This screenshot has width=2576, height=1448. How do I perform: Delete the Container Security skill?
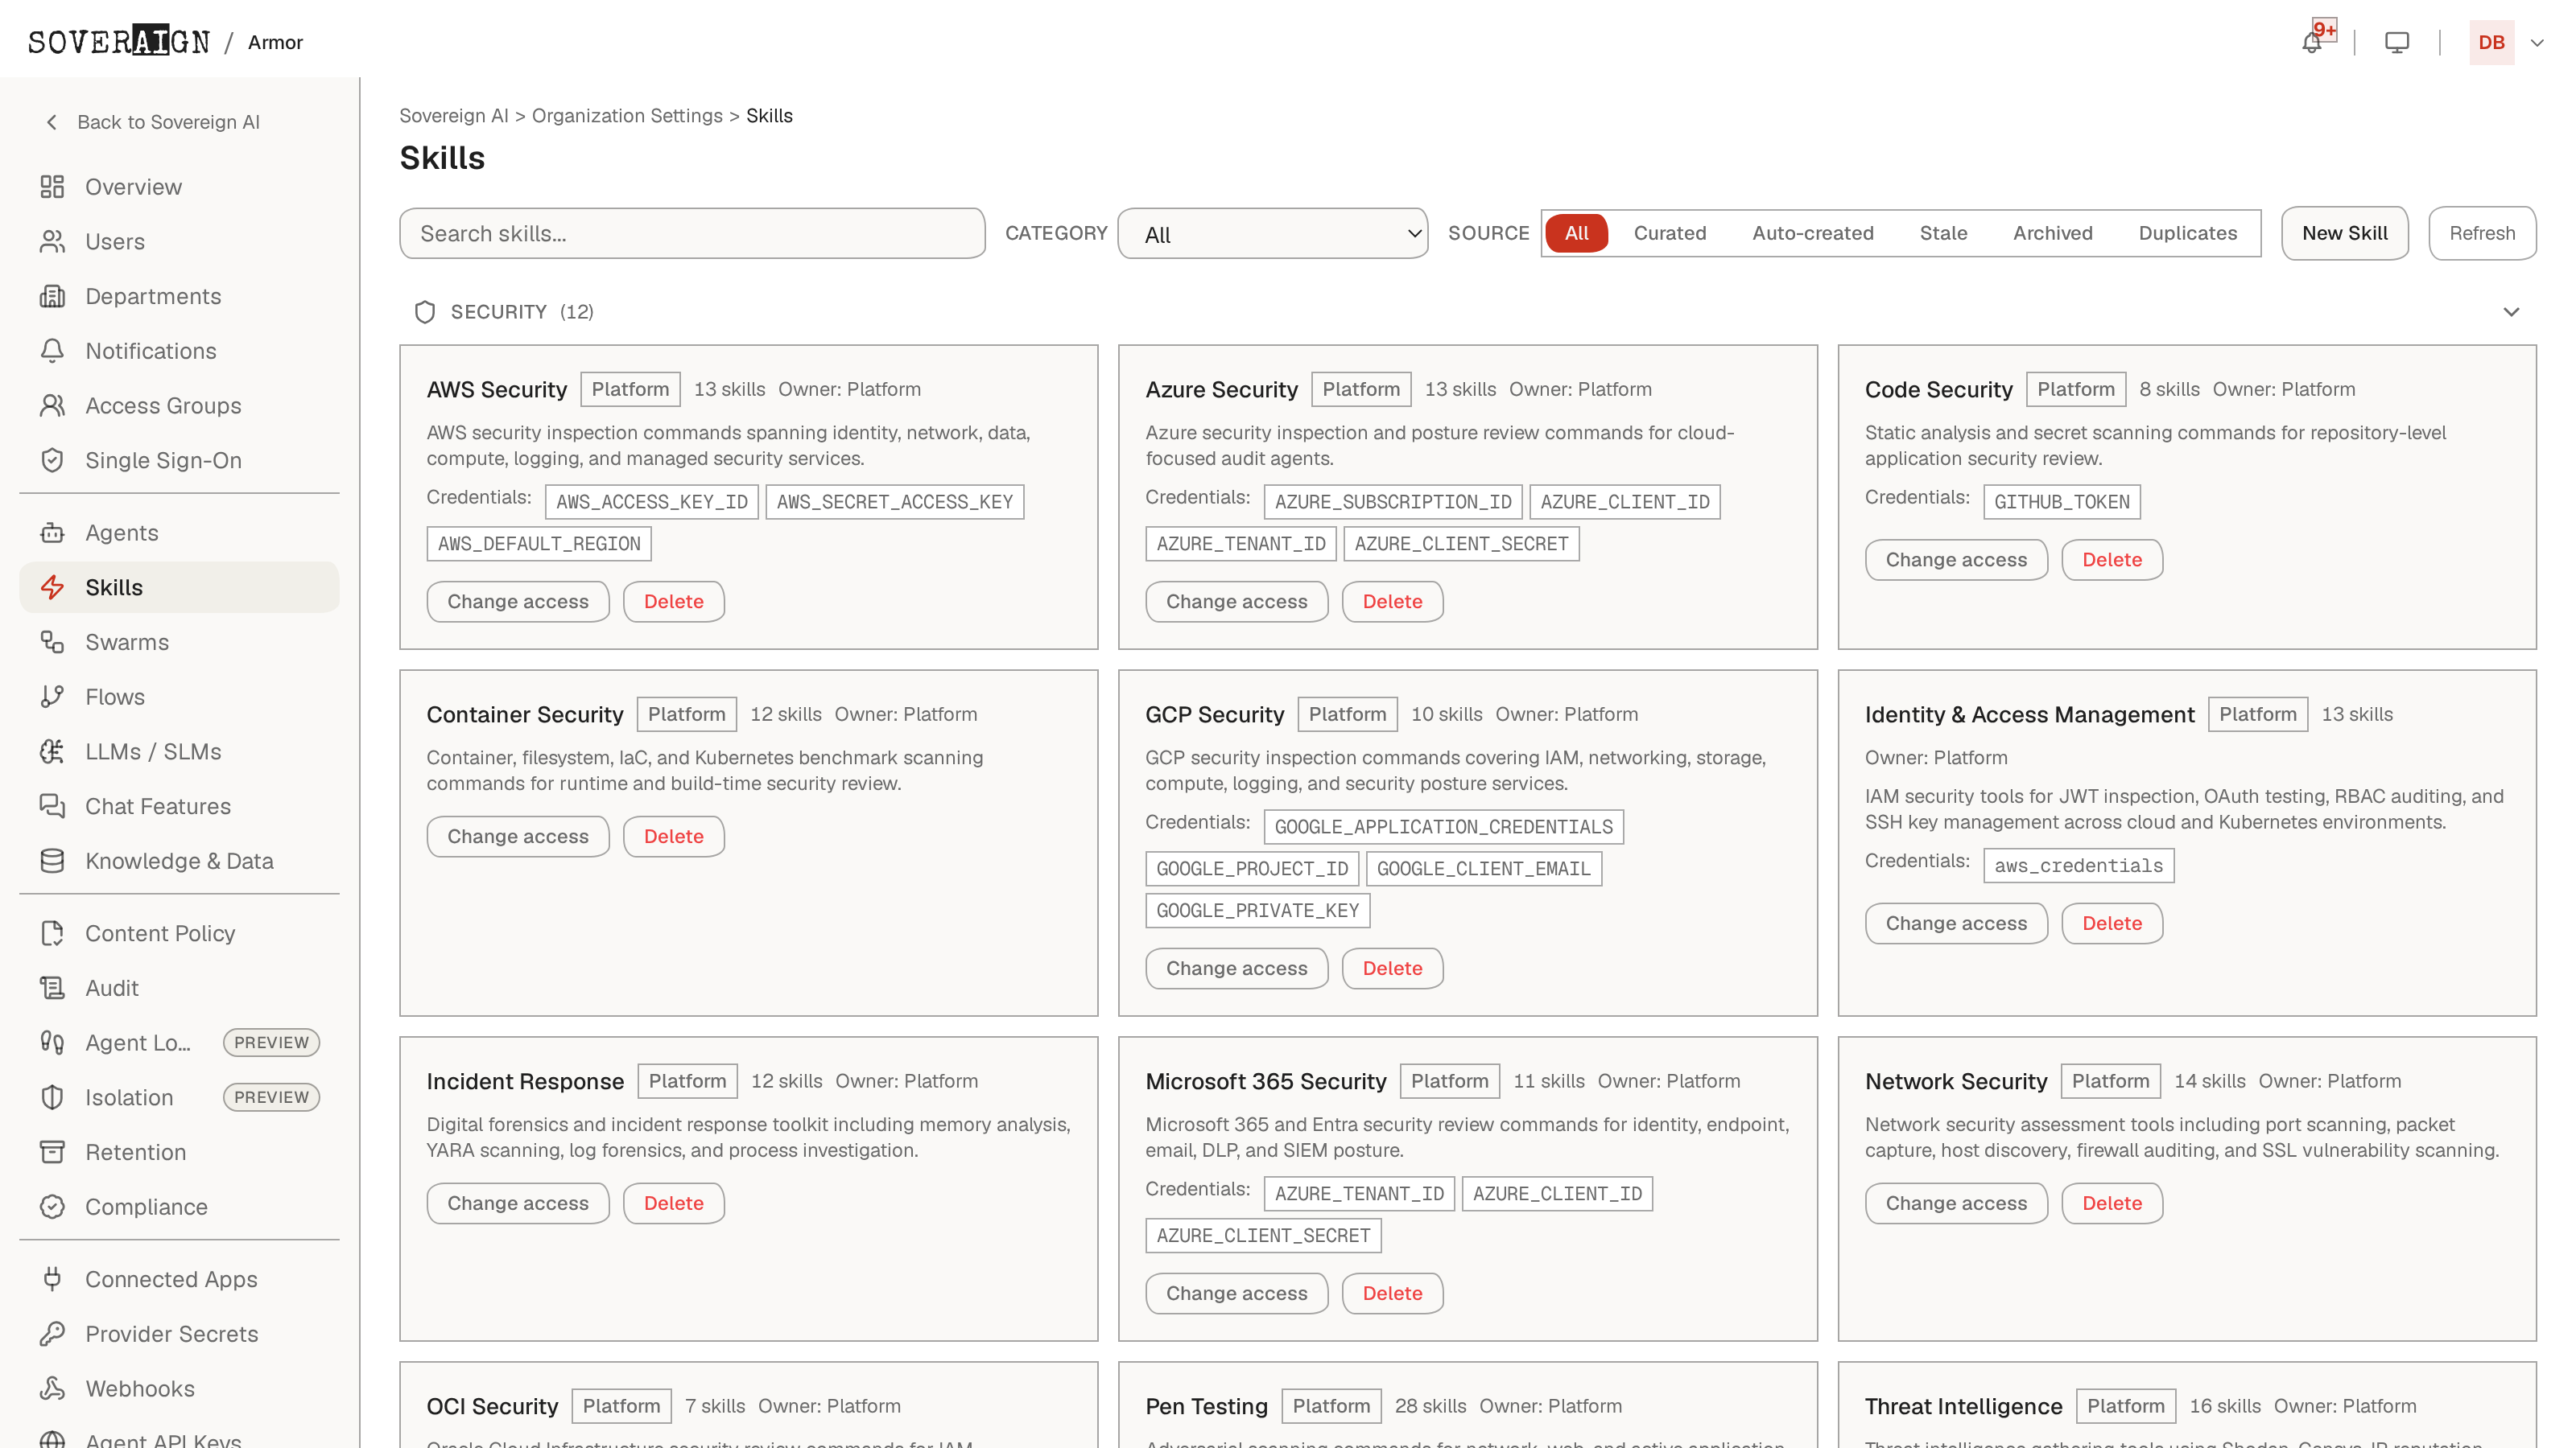pyautogui.click(x=673, y=837)
